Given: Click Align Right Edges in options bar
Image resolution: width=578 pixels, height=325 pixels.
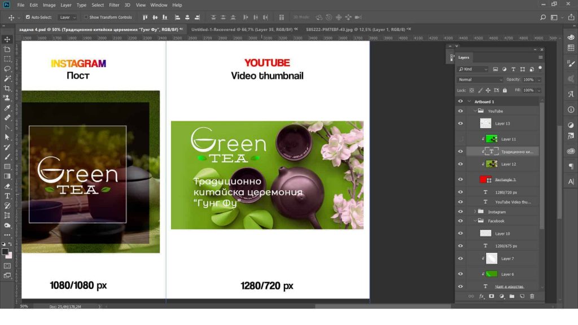Looking at the screenshot, I should tap(197, 17).
